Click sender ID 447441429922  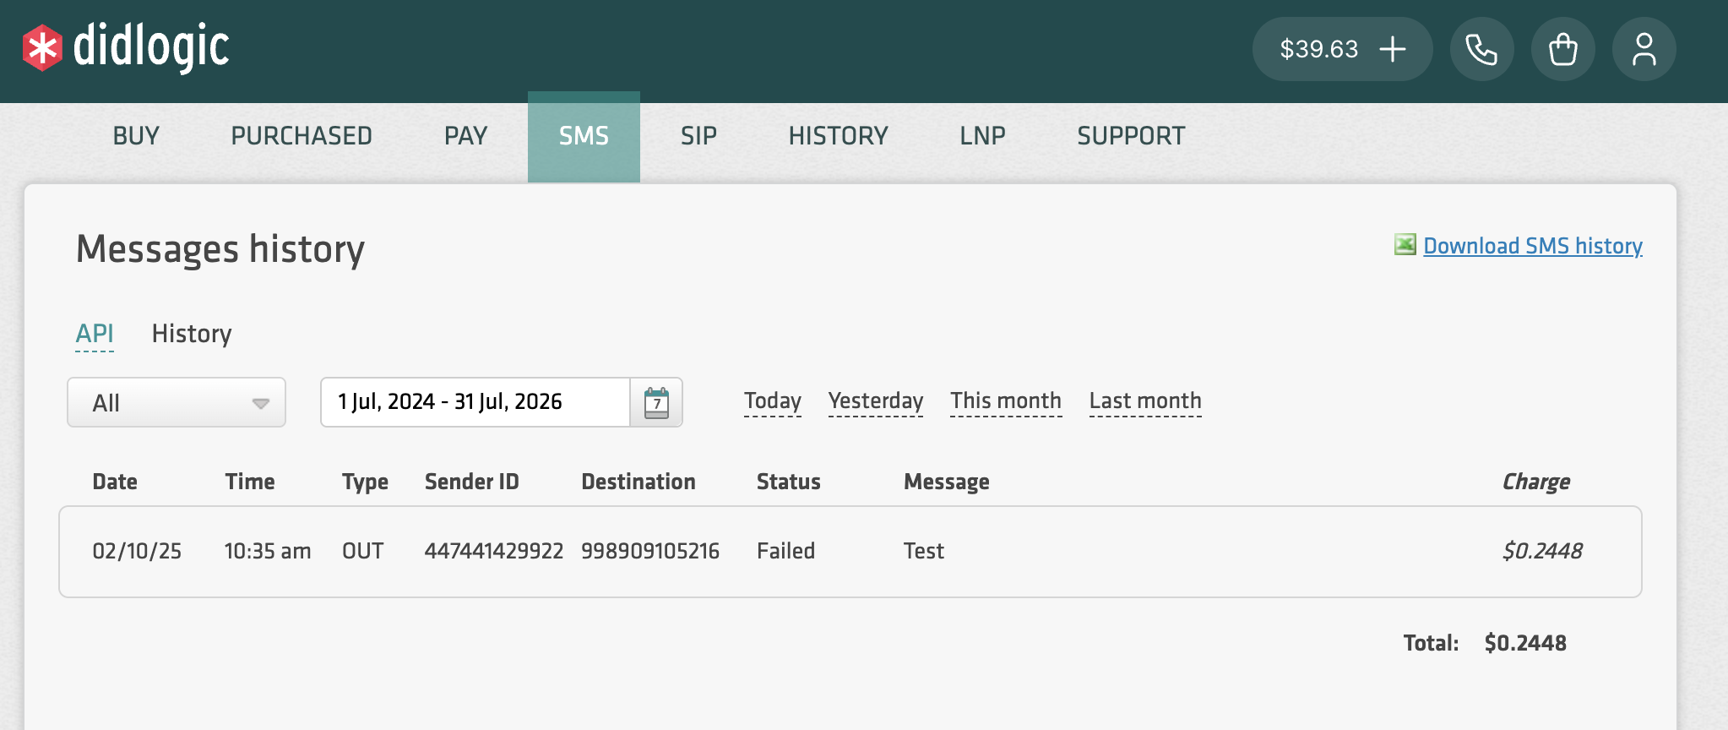tap(494, 551)
